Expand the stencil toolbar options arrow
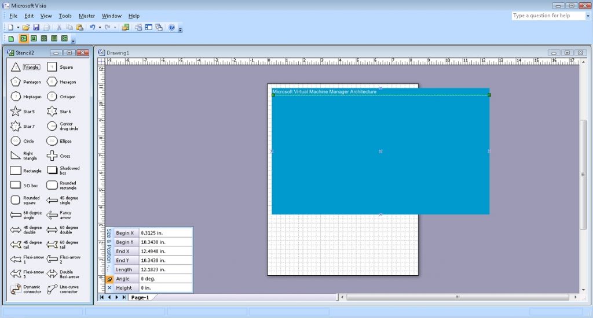The height and width of the screenshot is (318, 593). [74, 40]
